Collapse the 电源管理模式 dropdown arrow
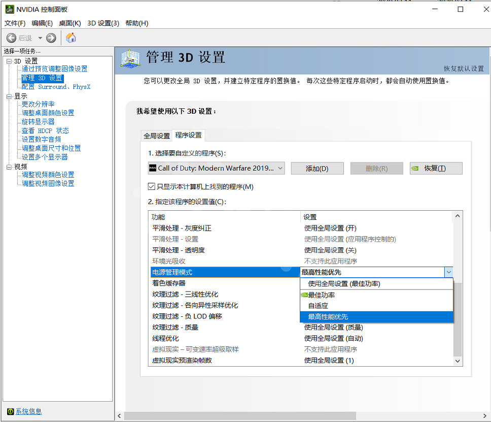Image resolution: width=491 pixels, height=422 pixels. pos(448,272)
